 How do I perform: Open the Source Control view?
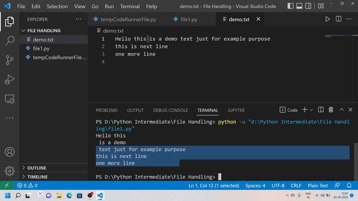click(10, 60)
